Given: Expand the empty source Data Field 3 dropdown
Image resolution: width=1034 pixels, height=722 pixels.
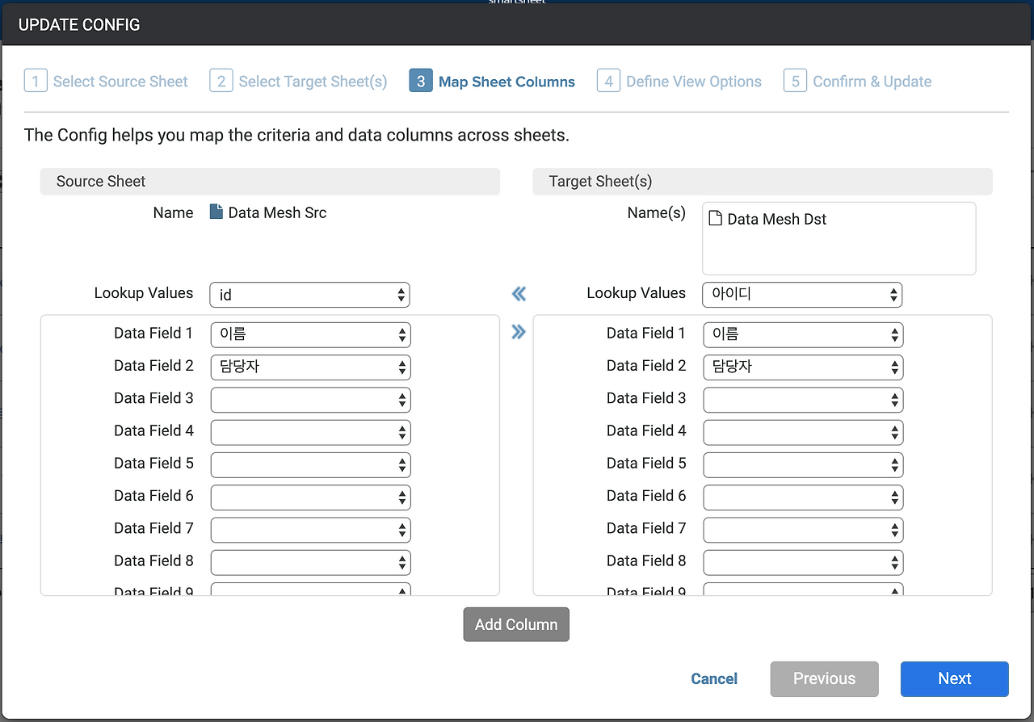Looking at the screenshot, I should coord(310,400).
